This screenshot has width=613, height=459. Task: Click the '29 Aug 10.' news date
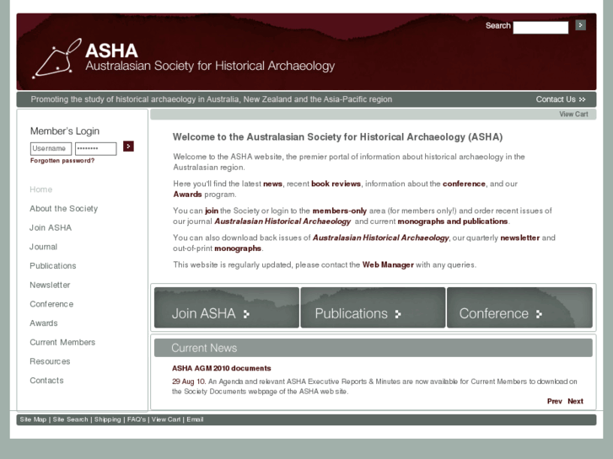[x=189, y=382]
